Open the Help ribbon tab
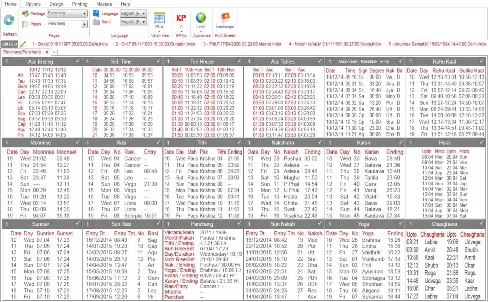 click(x=125, y=4)
